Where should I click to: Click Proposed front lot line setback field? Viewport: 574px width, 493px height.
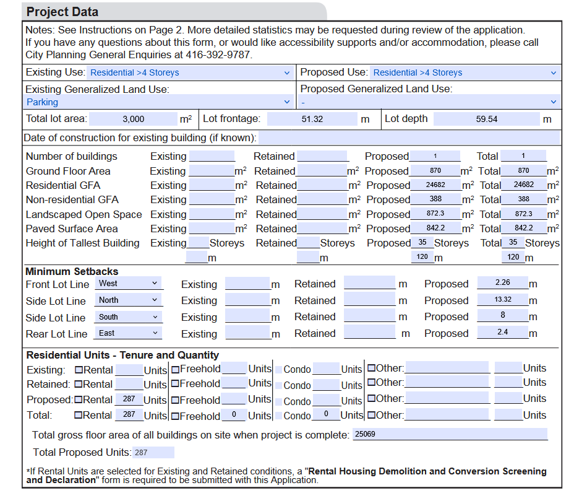[x=502, y=283]
